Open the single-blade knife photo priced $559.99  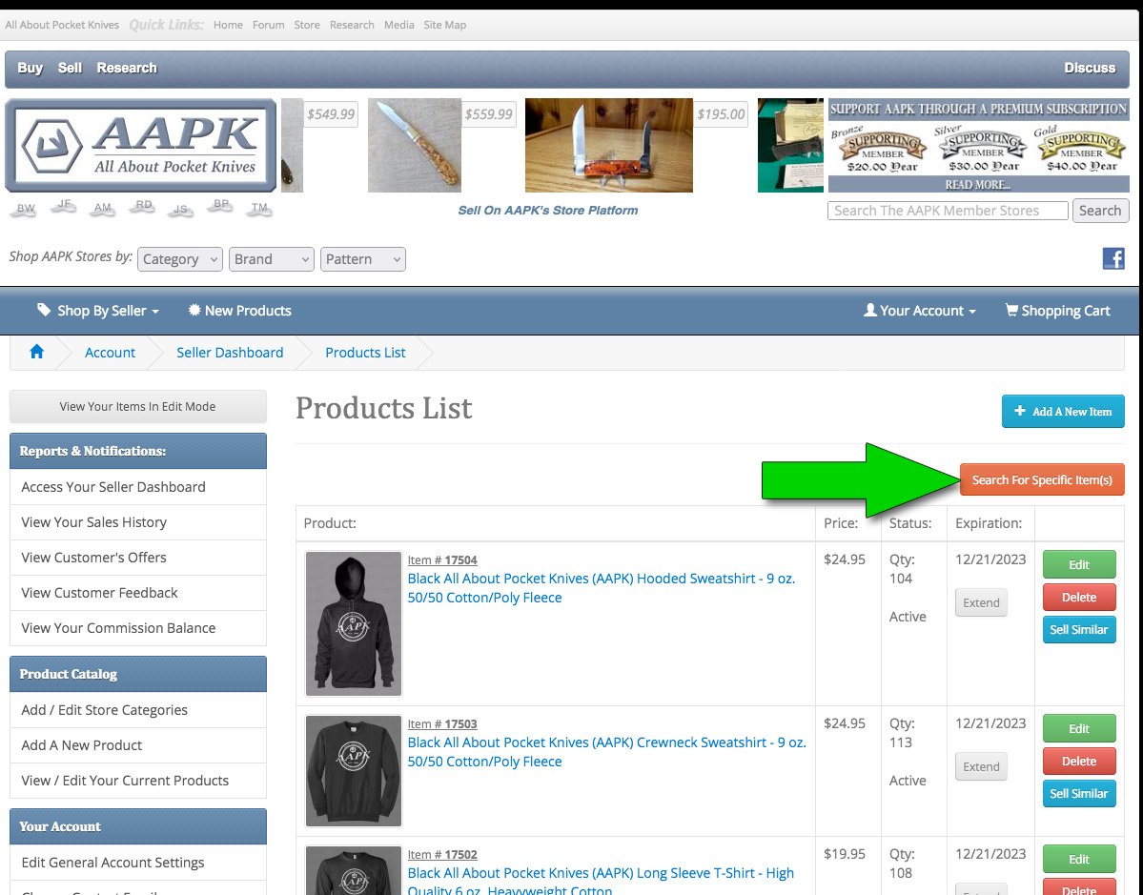[x=415, y=146]
